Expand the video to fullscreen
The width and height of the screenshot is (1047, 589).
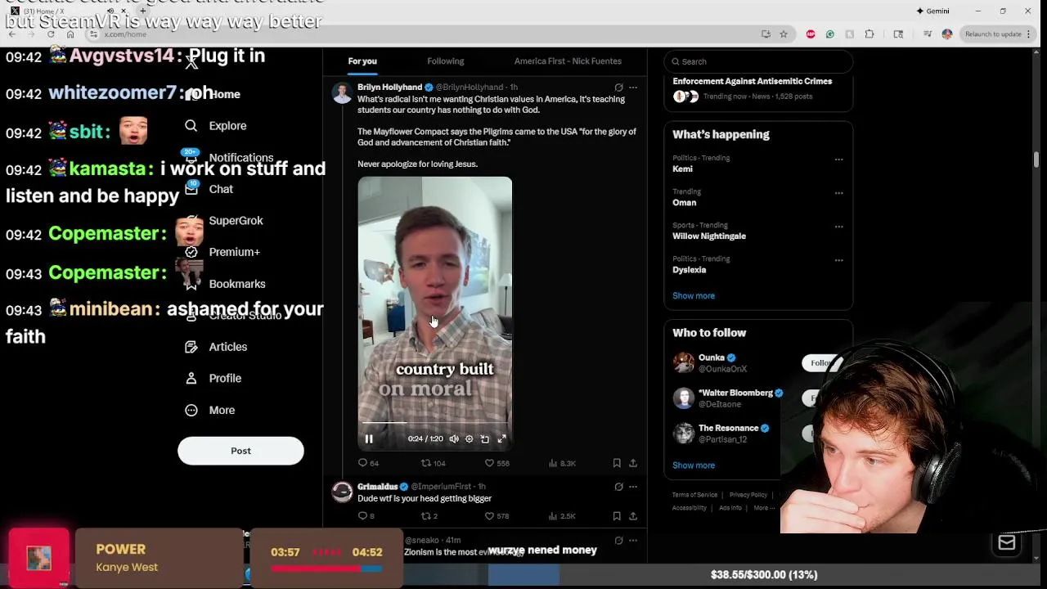pos(501,439)
